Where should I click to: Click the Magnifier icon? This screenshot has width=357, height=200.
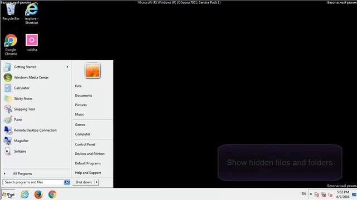pyautogui.click(x=8, y=141)
